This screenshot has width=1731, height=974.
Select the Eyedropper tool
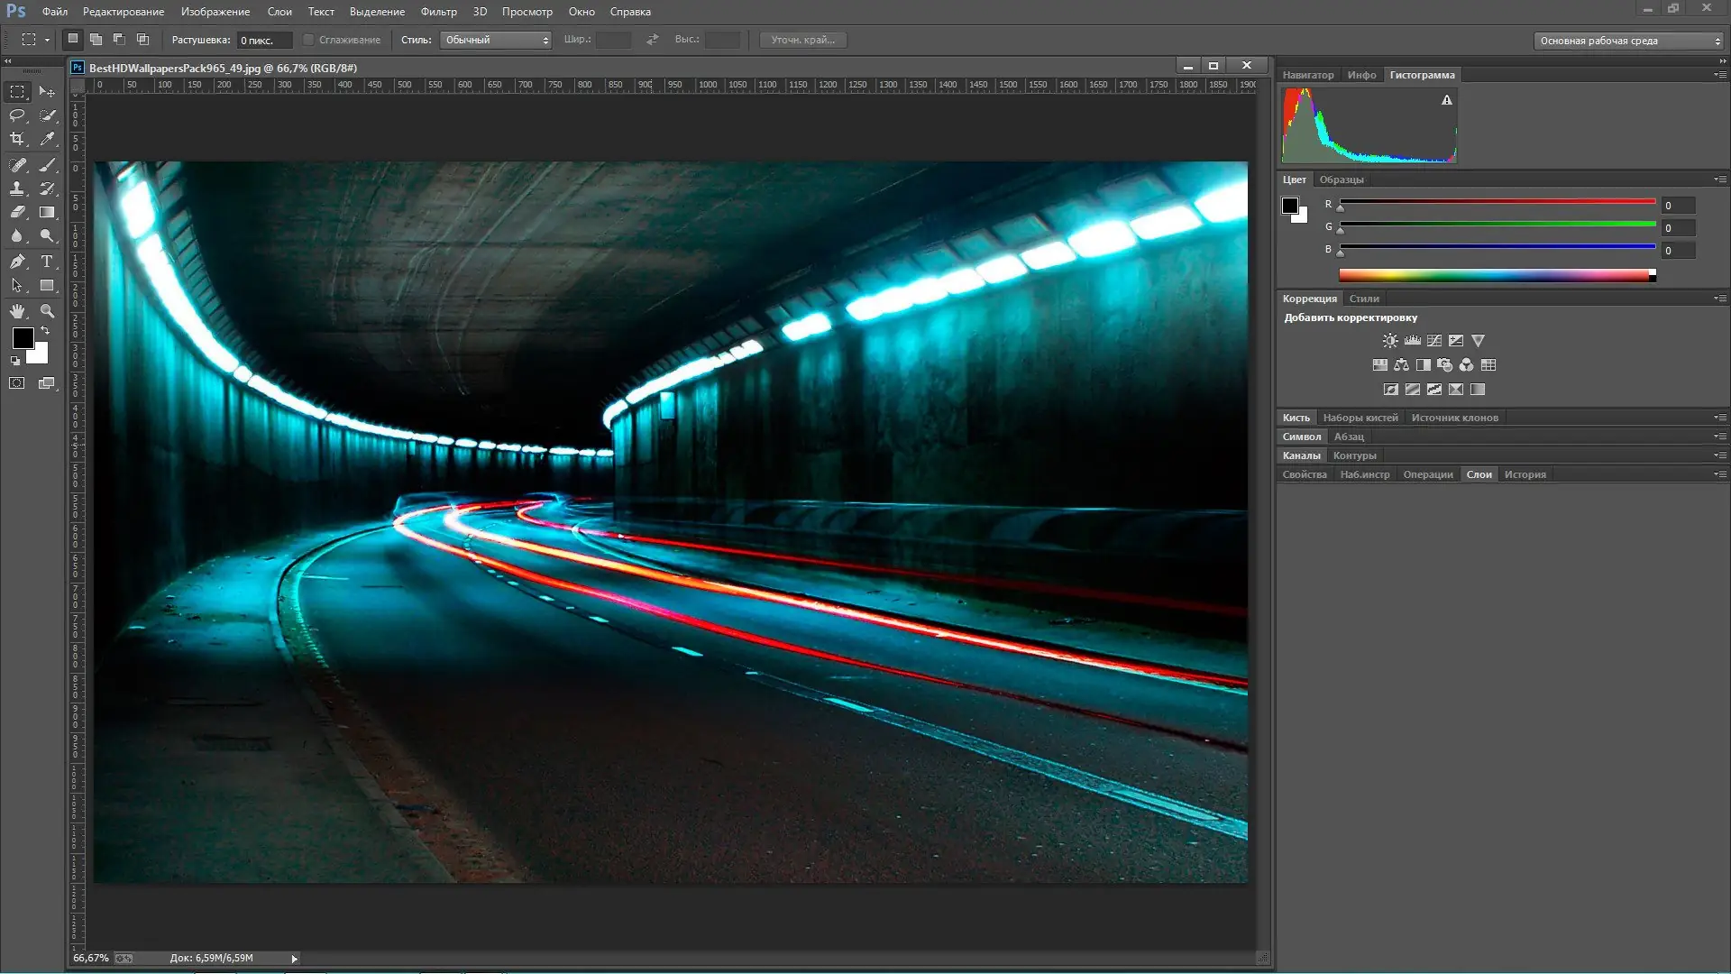point(47,139)
